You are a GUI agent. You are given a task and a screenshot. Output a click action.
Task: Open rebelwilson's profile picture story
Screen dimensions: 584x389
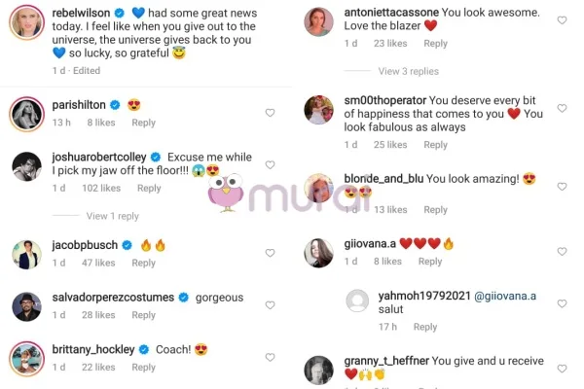[27, 22]
